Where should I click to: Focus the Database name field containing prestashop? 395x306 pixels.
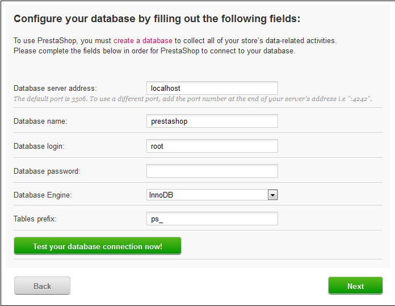[x=212, y=121]
